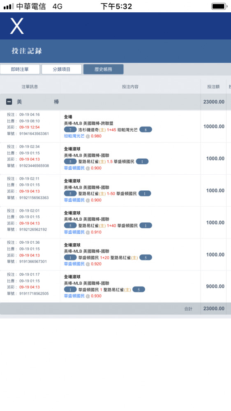Image resolution: width=231 pixels, height=411 pixels.
Task: Tap the battery indicator in status bar
Action: (x=219, y=6)
